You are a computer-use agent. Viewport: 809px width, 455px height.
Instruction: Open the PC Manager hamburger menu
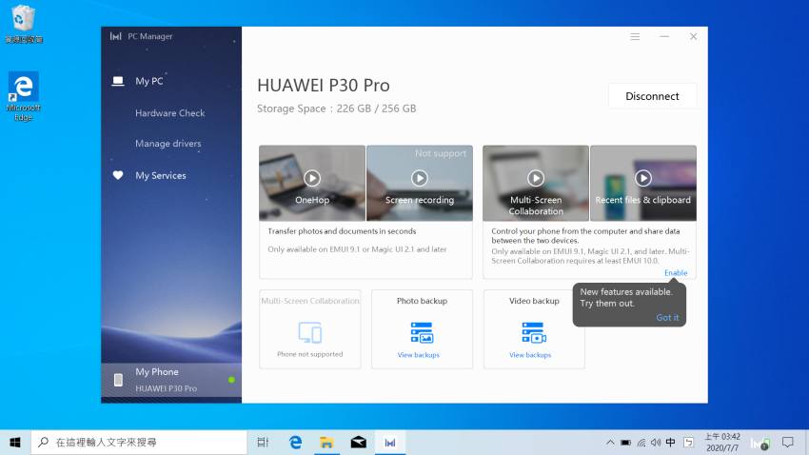click(635, 36)
